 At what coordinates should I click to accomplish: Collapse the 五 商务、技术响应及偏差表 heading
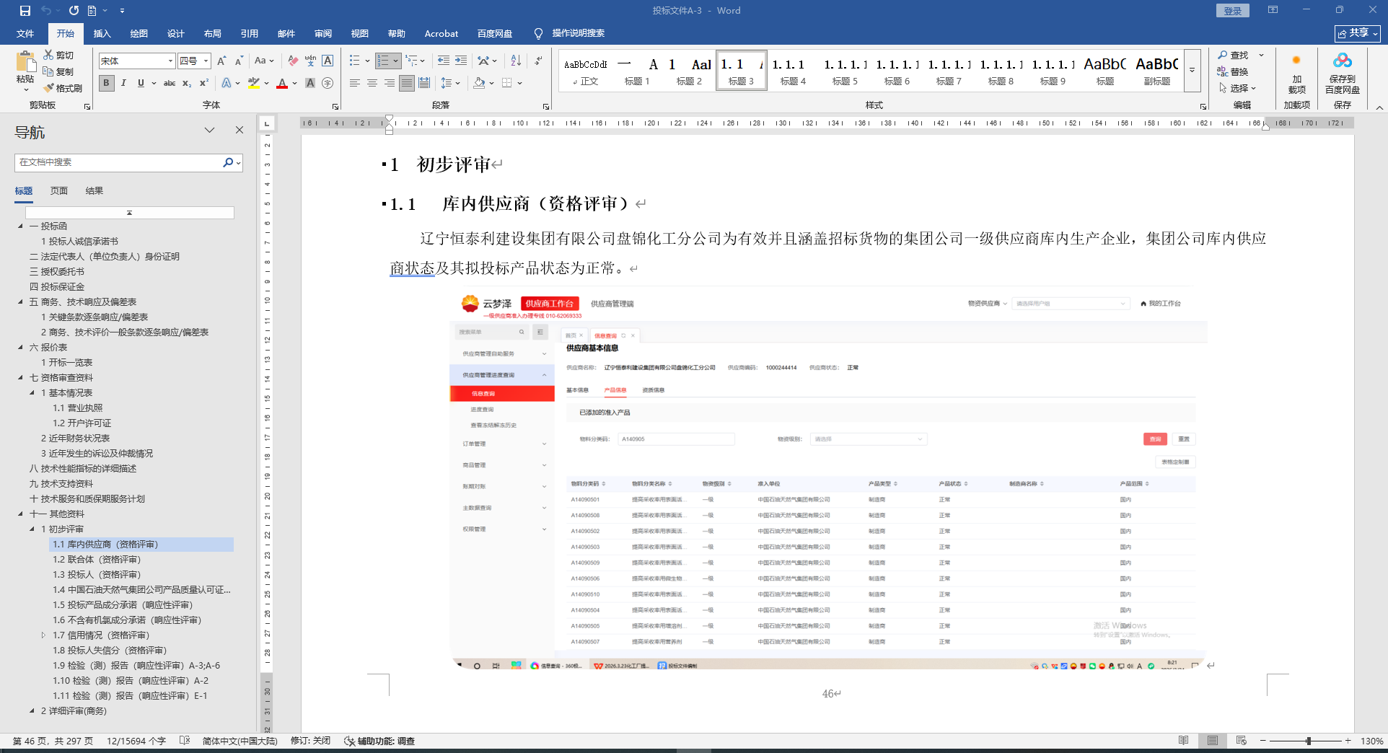(20, 301)
